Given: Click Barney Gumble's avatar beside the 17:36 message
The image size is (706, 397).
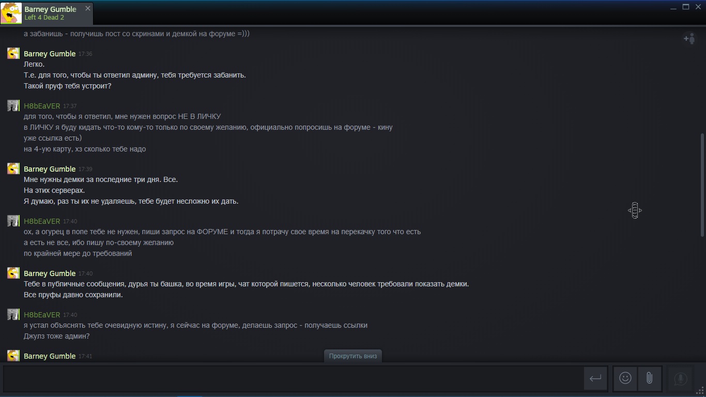Looking at the screenshot, I should coord(13,53).
